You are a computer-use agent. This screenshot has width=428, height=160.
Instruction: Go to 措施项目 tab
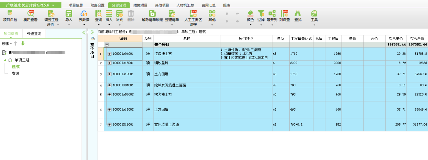[140, 5]
